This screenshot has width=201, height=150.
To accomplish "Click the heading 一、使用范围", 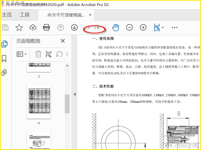I will 103,38.
